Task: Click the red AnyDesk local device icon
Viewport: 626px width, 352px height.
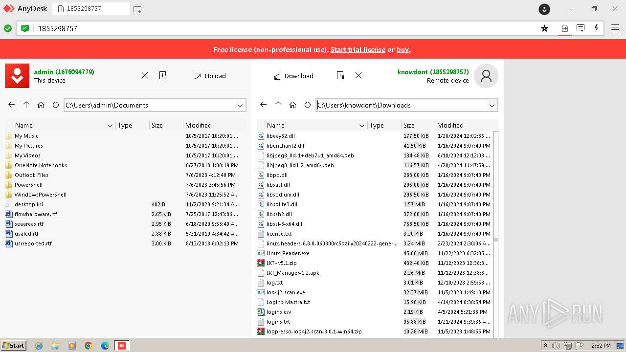Action: [x=17, y=76]
